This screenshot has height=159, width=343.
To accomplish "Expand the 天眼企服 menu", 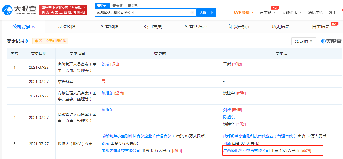I will [x=292, y=12].
